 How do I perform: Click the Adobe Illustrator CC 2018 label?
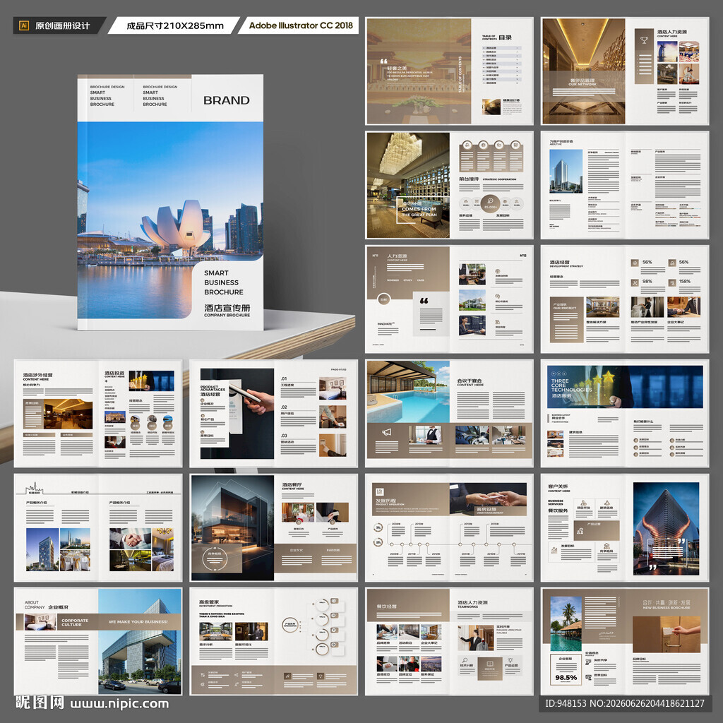pos(301,25)
